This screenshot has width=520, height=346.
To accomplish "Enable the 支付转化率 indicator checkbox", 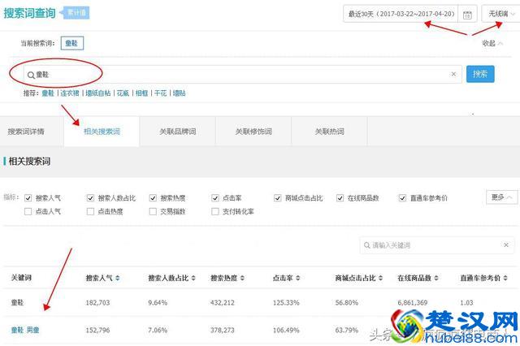I will [x=215, y=211].
